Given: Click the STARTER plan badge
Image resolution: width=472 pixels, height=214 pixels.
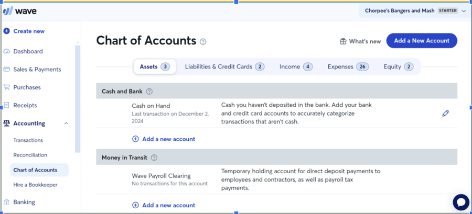Looking at the screenshot, I should (448, 10).
